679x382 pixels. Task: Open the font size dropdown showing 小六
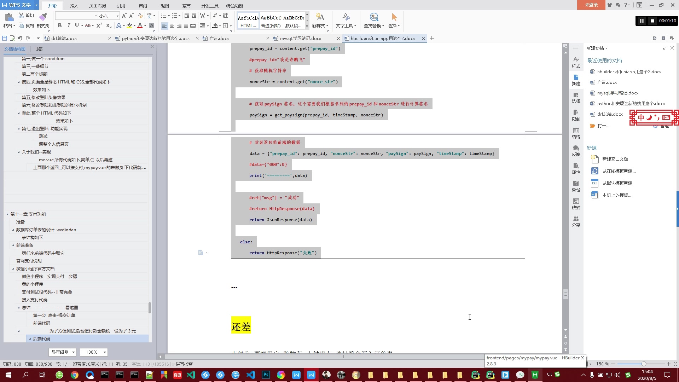pyautogui.click(x=117, y=16)
